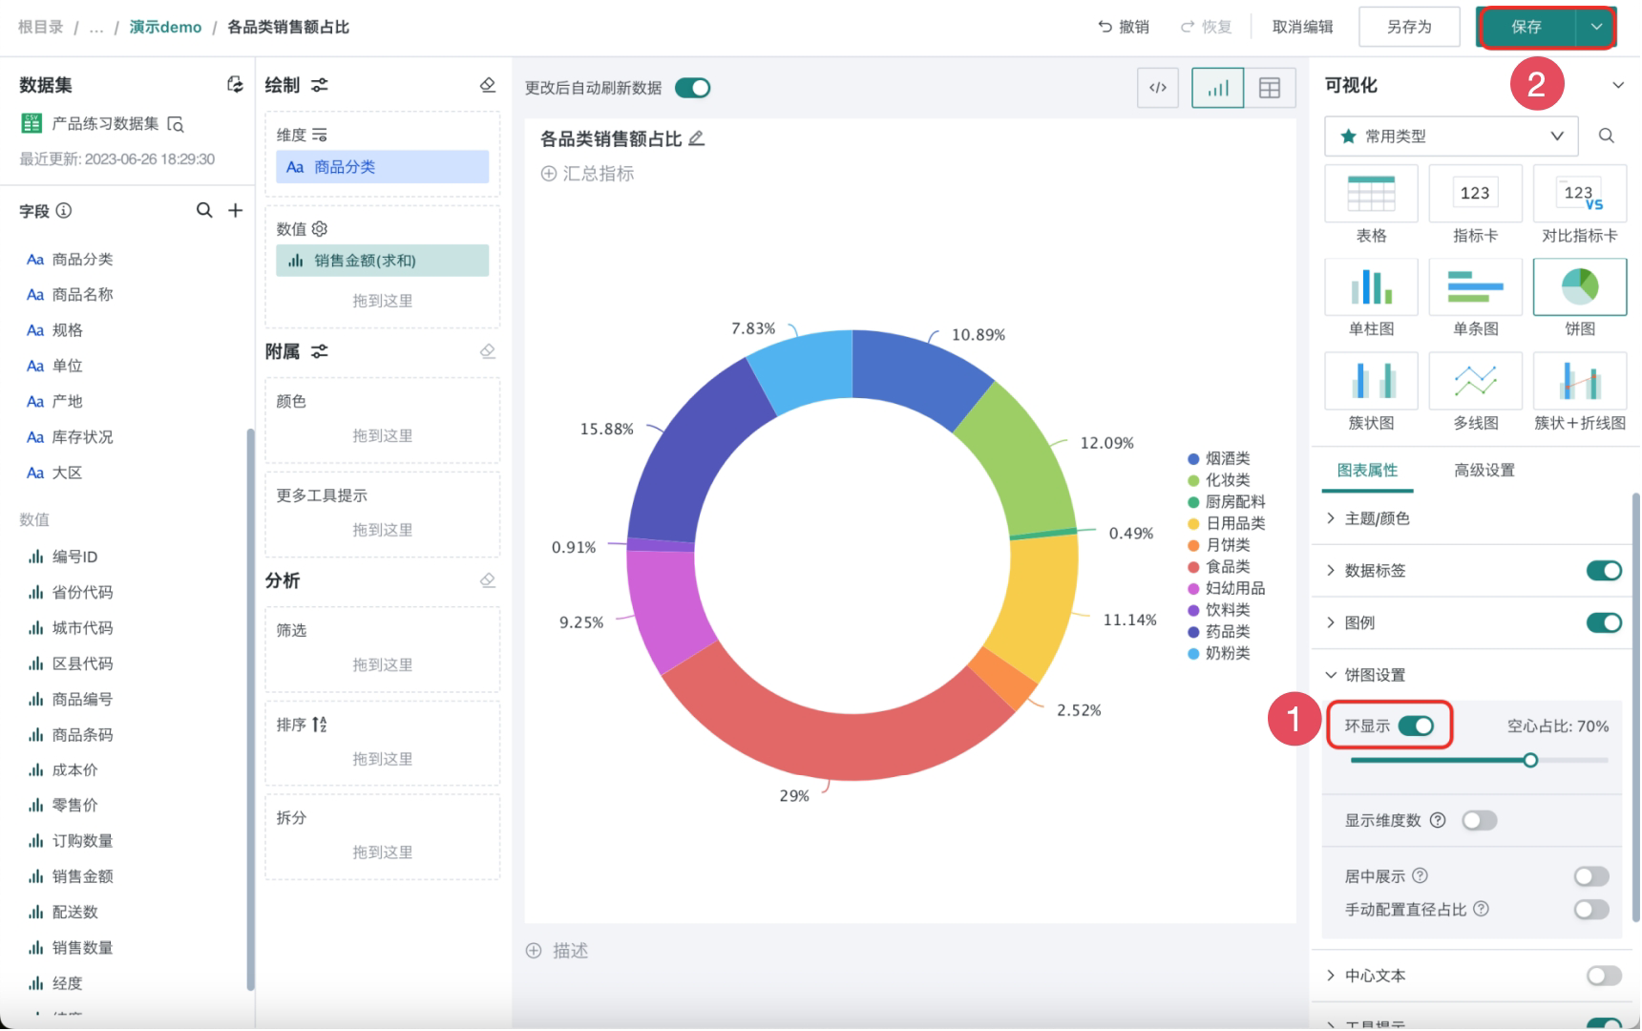Enable the 显示维度数 switch
Screen dimensions: 1642x1031
(1479, 820)
